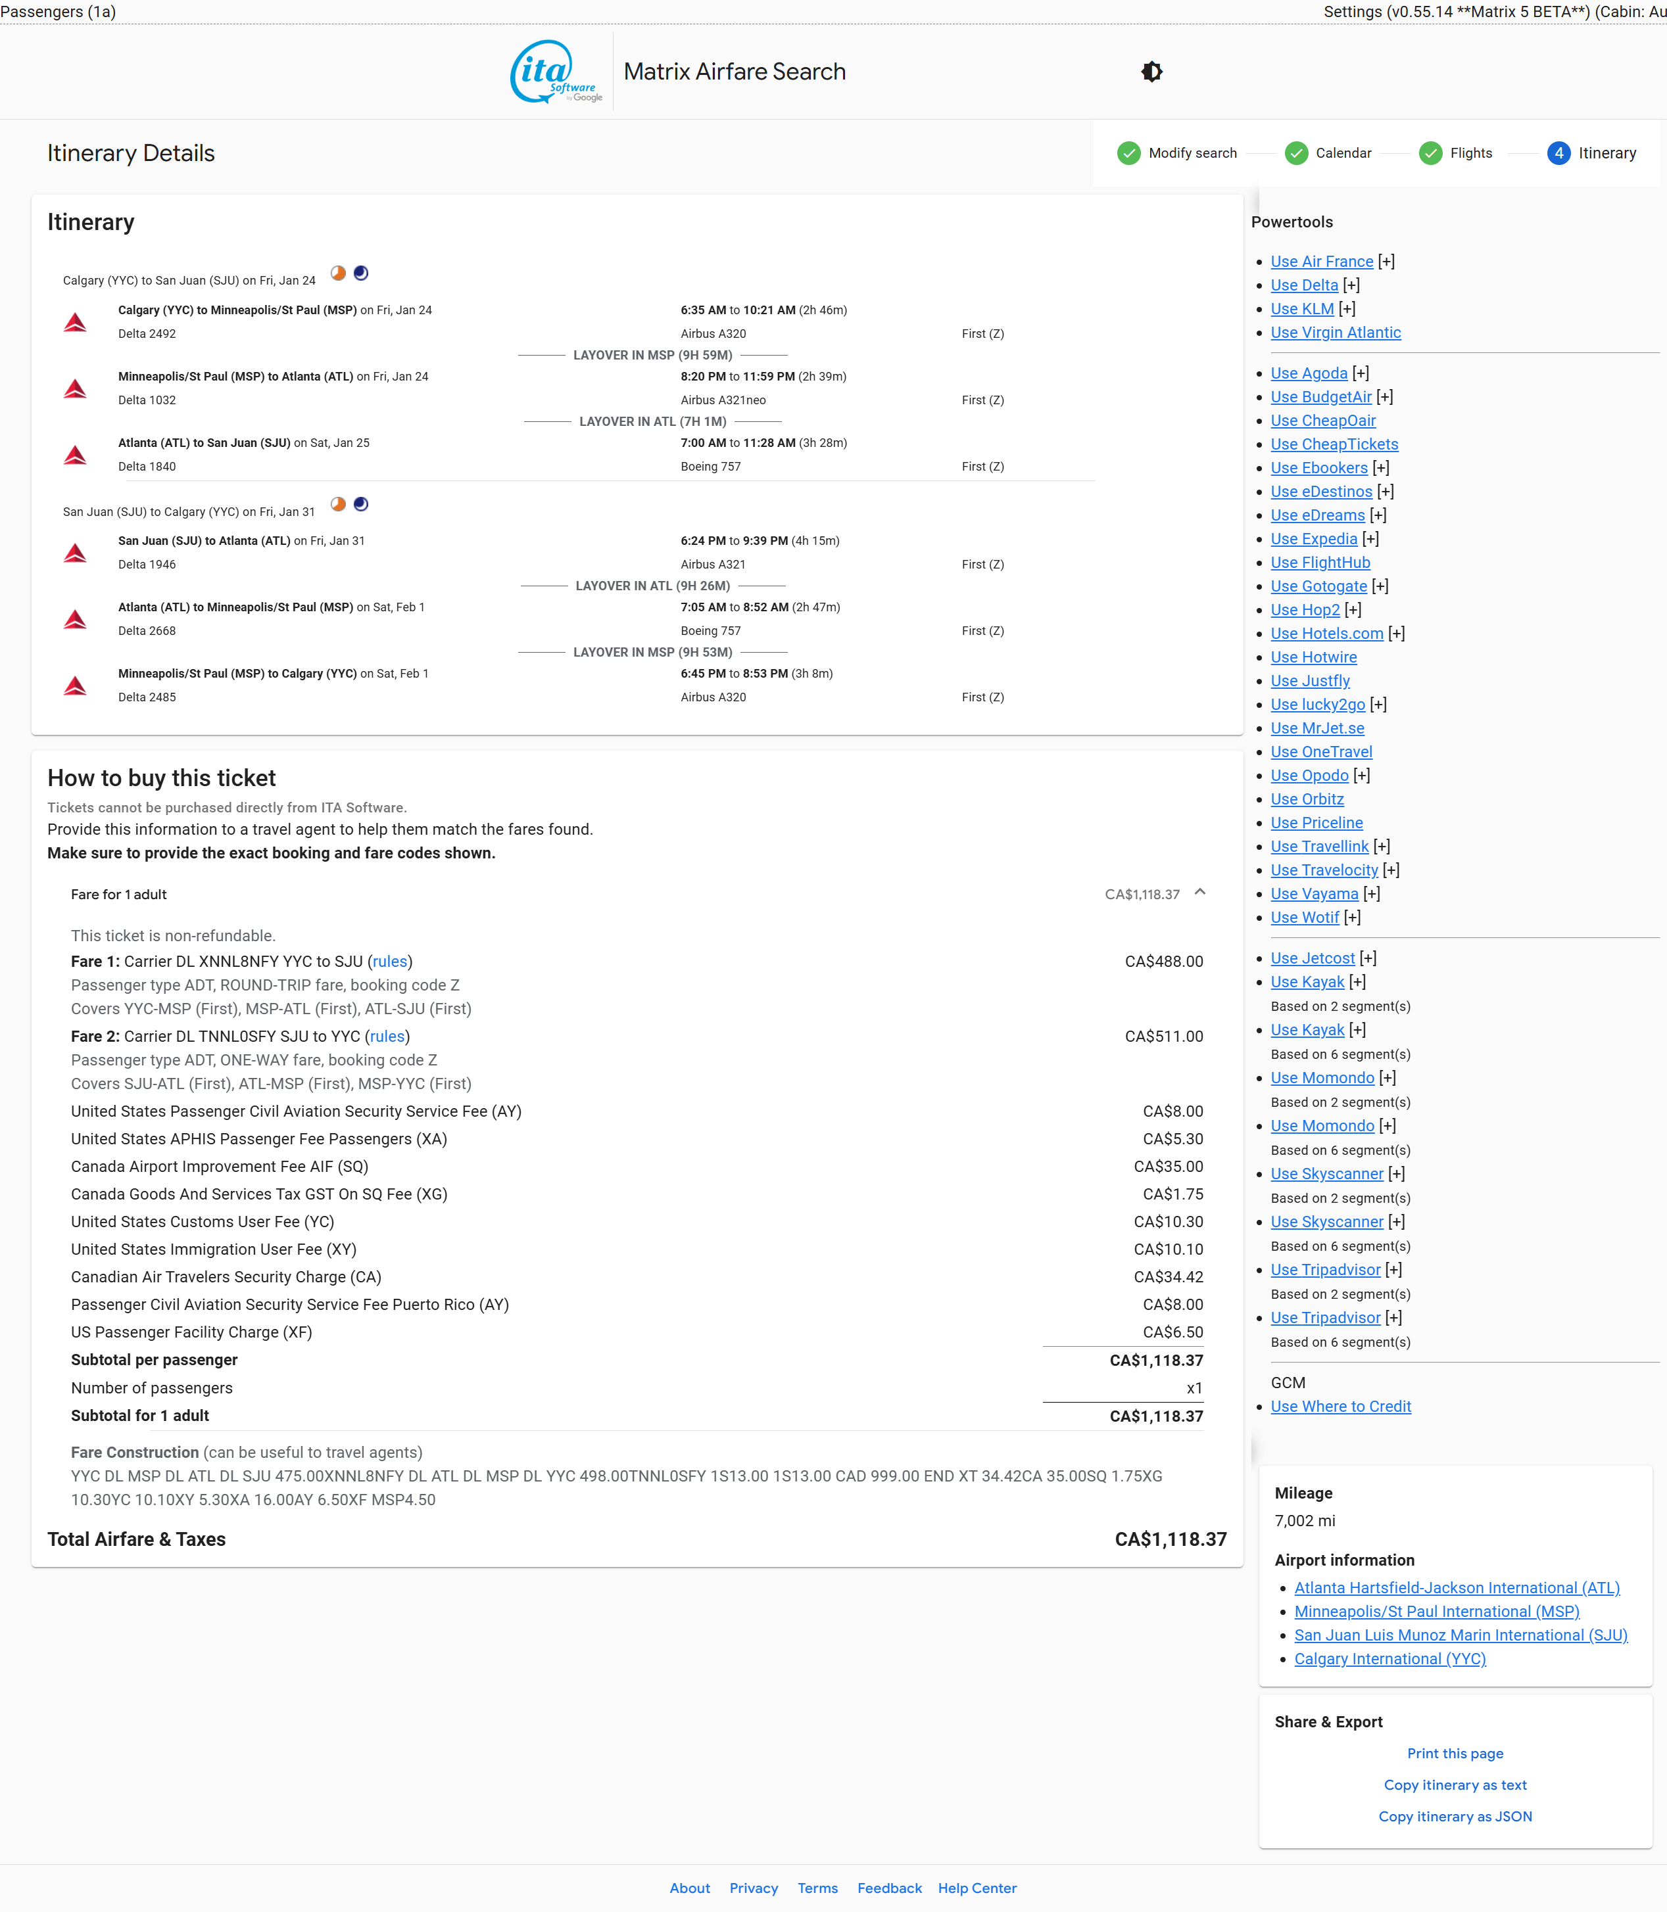Expand the [+] beside Use Expedia

click(1370, 540)
